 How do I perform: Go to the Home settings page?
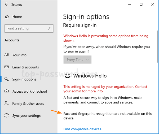click(17, 17)
